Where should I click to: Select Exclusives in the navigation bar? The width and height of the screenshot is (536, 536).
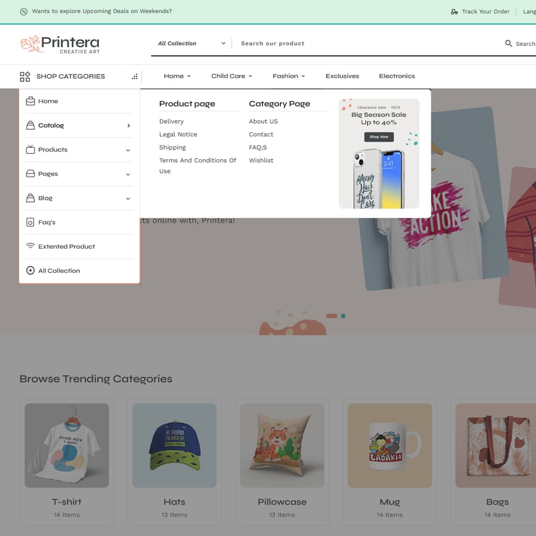[x=342, y=76]
